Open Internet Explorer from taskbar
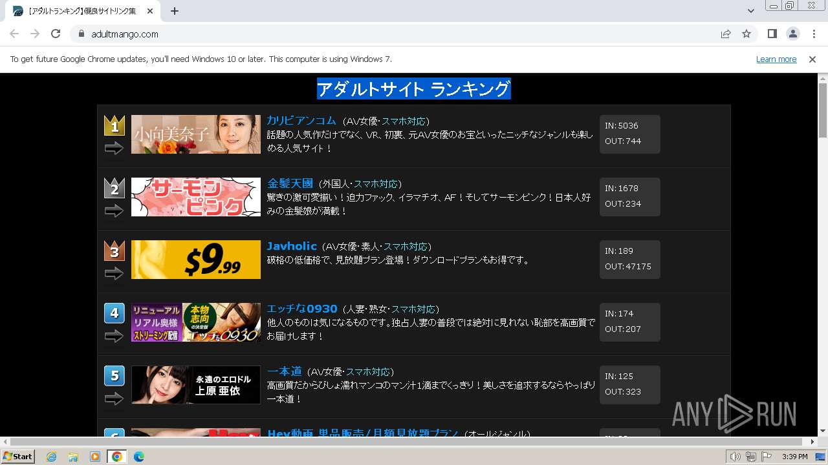 tap(51, 457)
